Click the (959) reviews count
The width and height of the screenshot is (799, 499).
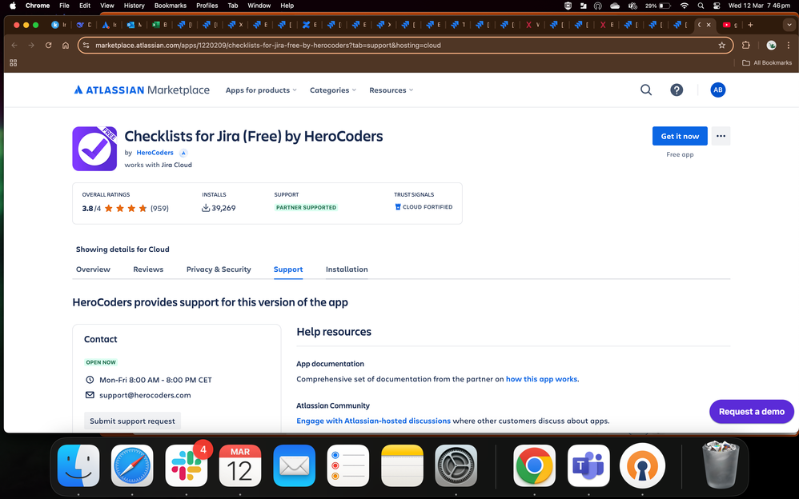pos(159,208)
